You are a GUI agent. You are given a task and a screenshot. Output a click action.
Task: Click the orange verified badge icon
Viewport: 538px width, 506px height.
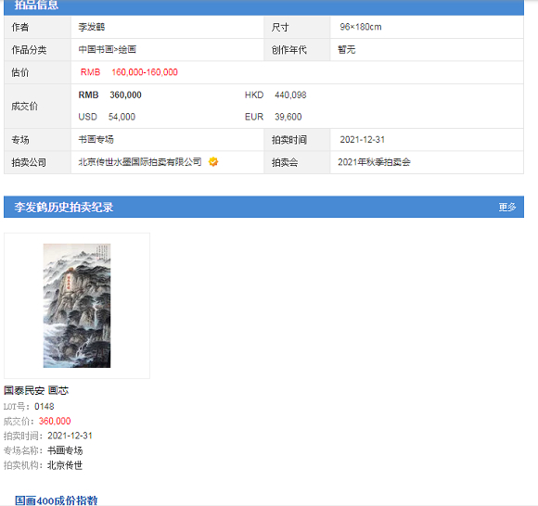[x=213, y=162]
